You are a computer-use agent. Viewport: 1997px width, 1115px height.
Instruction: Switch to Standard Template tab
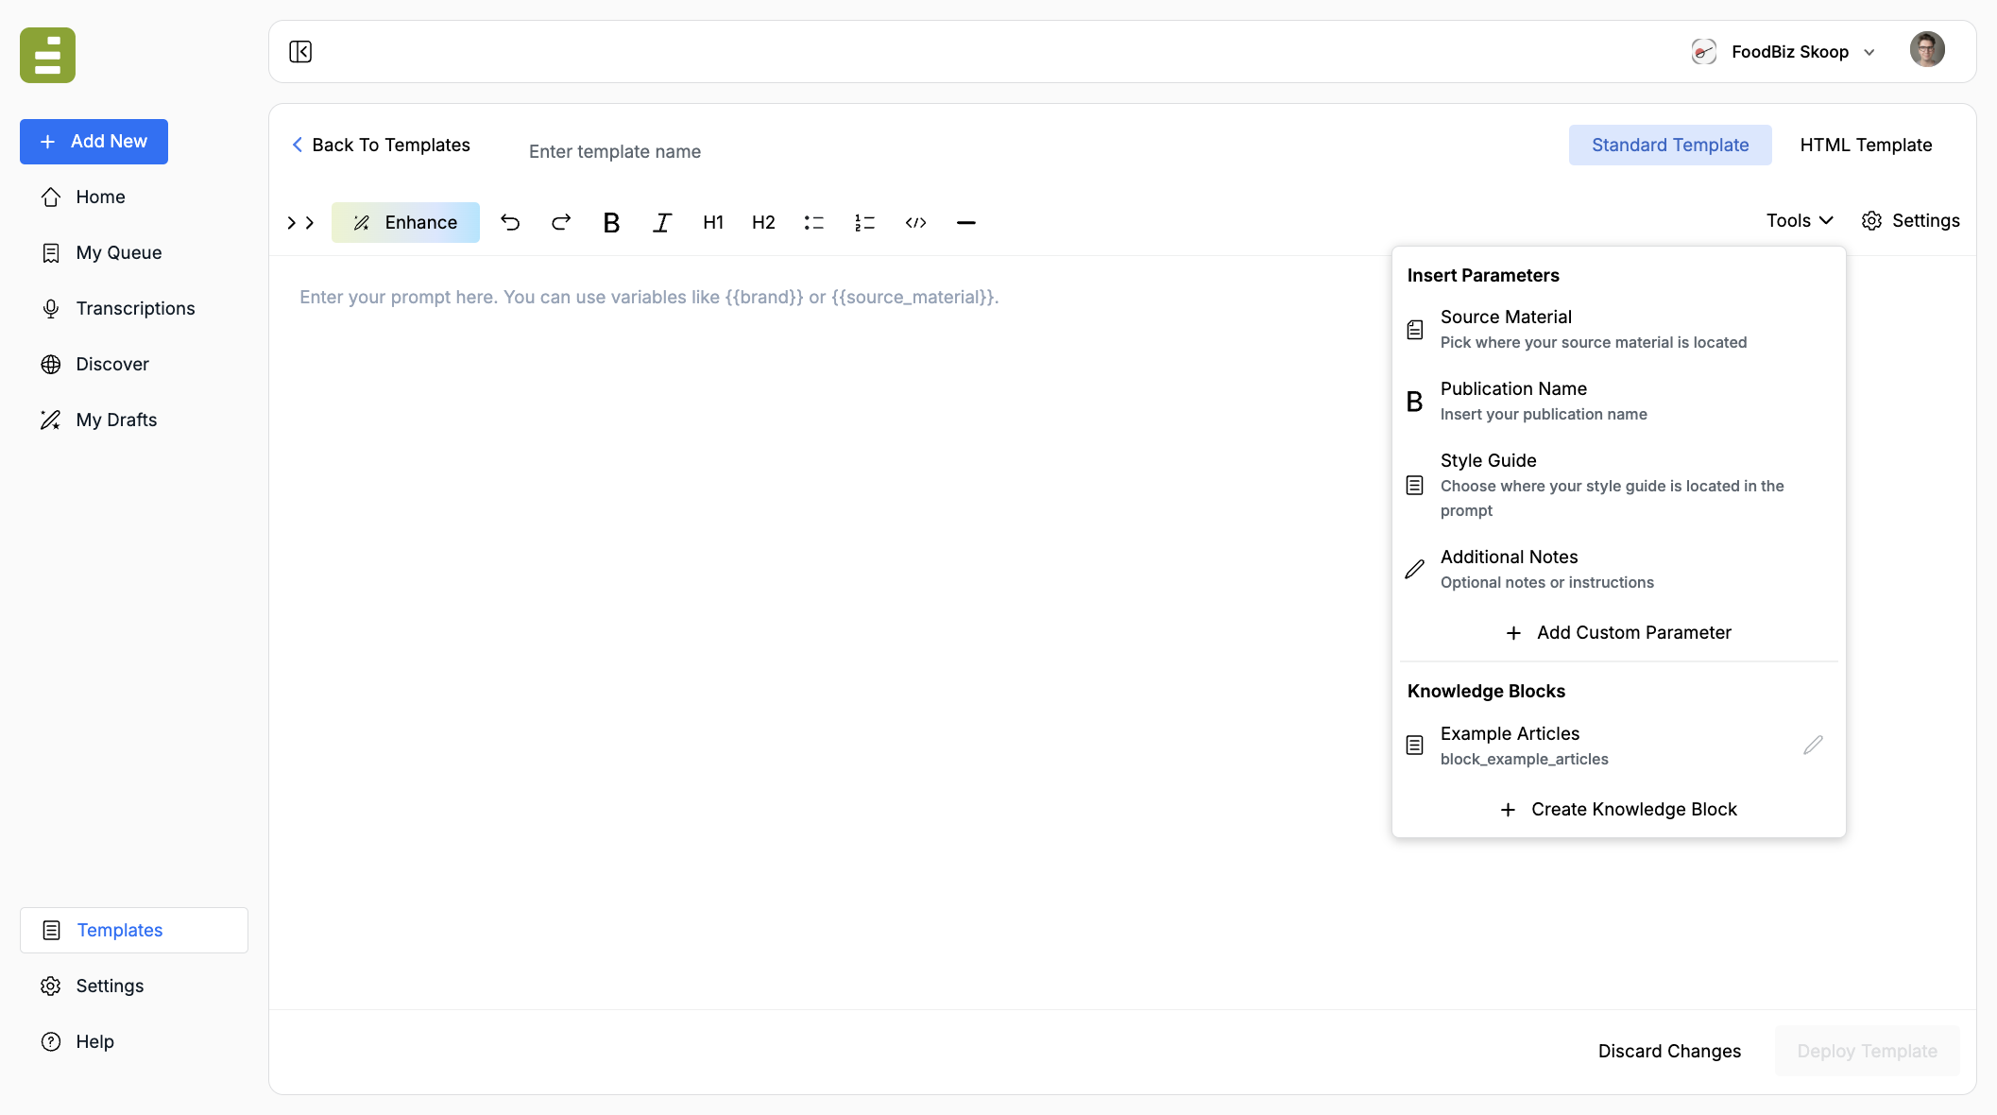click(x=1670, y=145)
